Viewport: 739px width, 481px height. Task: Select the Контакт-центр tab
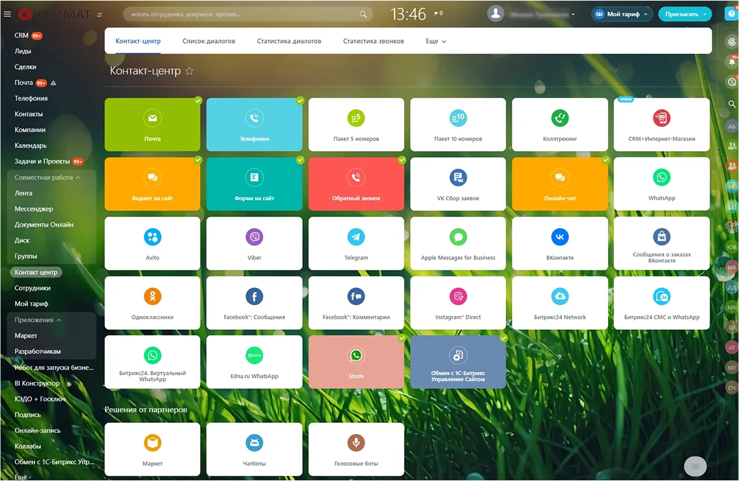pos(138,42)
